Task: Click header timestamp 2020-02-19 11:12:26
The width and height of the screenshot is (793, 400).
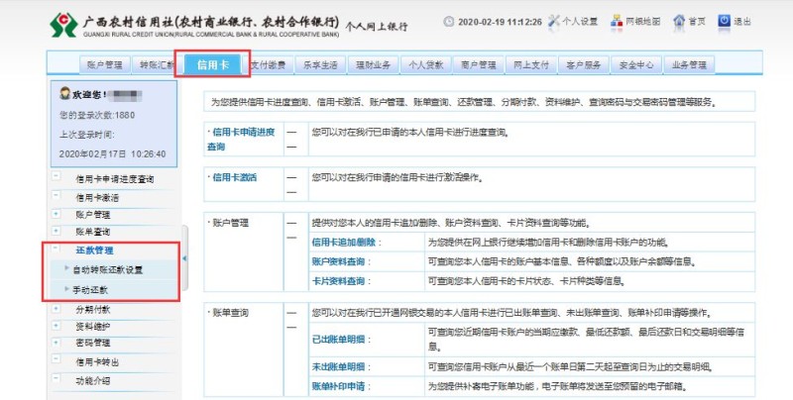Action: click(x=500, y=22)
